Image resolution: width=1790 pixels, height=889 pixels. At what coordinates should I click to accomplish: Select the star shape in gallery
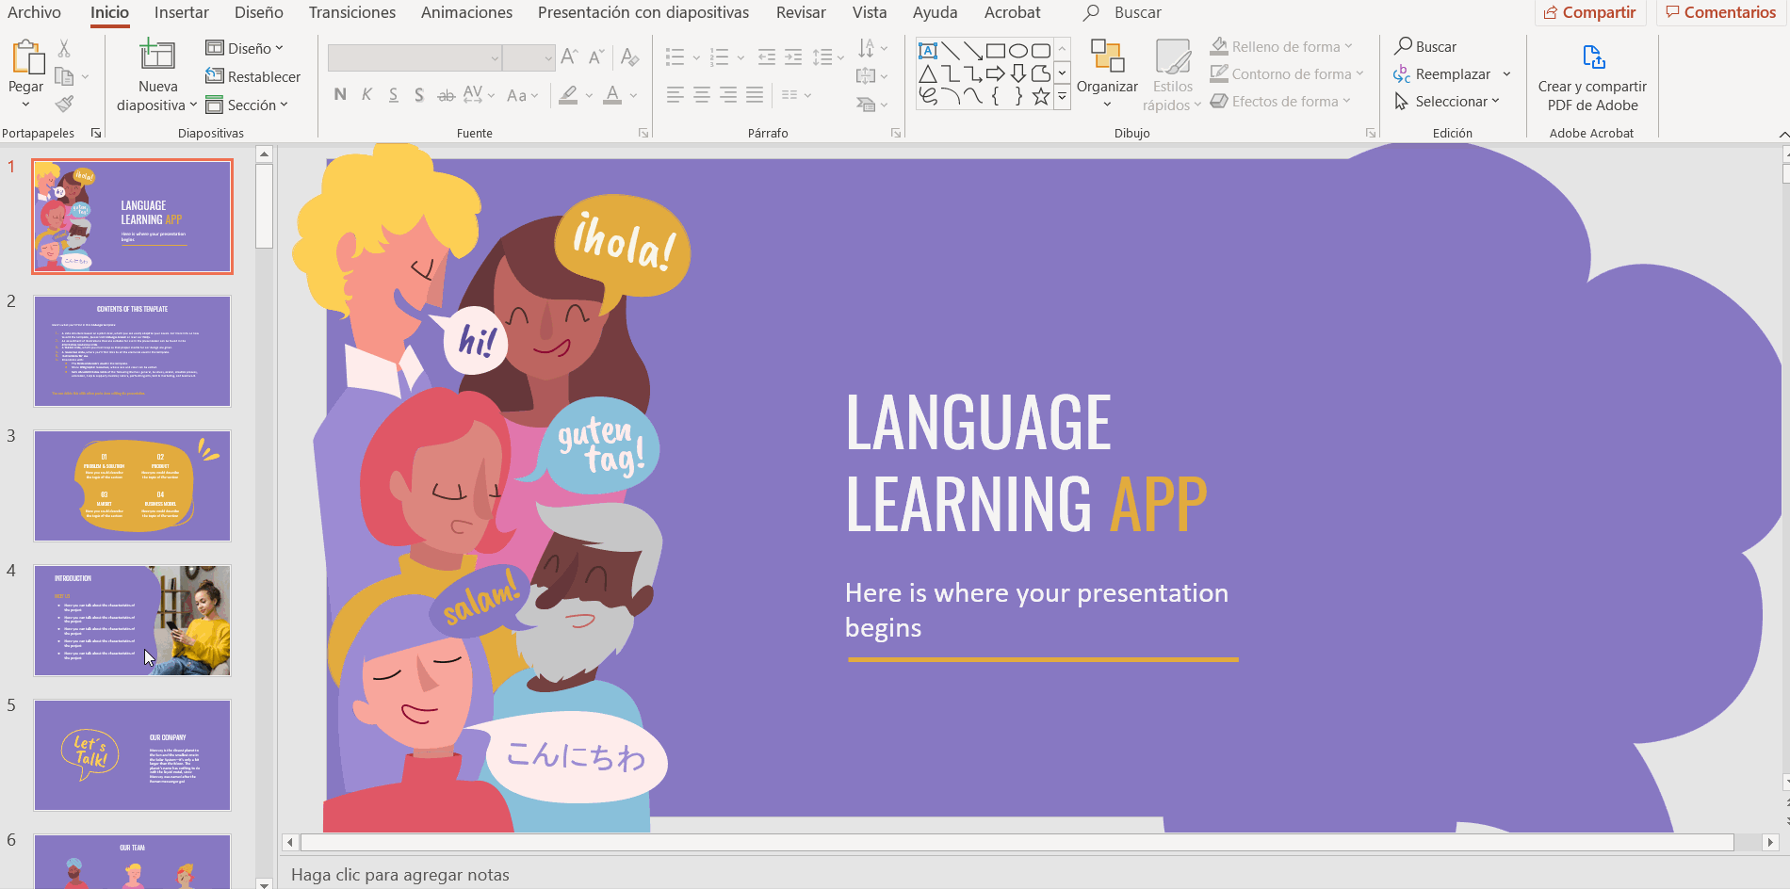click(x=1041, y=96)
